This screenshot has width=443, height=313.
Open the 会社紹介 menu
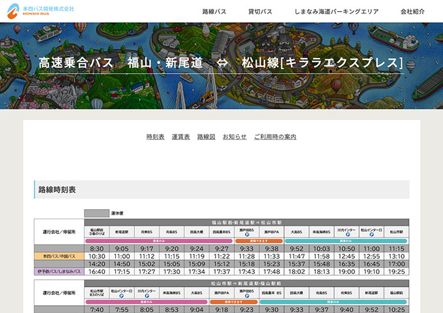[x=412, y=12]
